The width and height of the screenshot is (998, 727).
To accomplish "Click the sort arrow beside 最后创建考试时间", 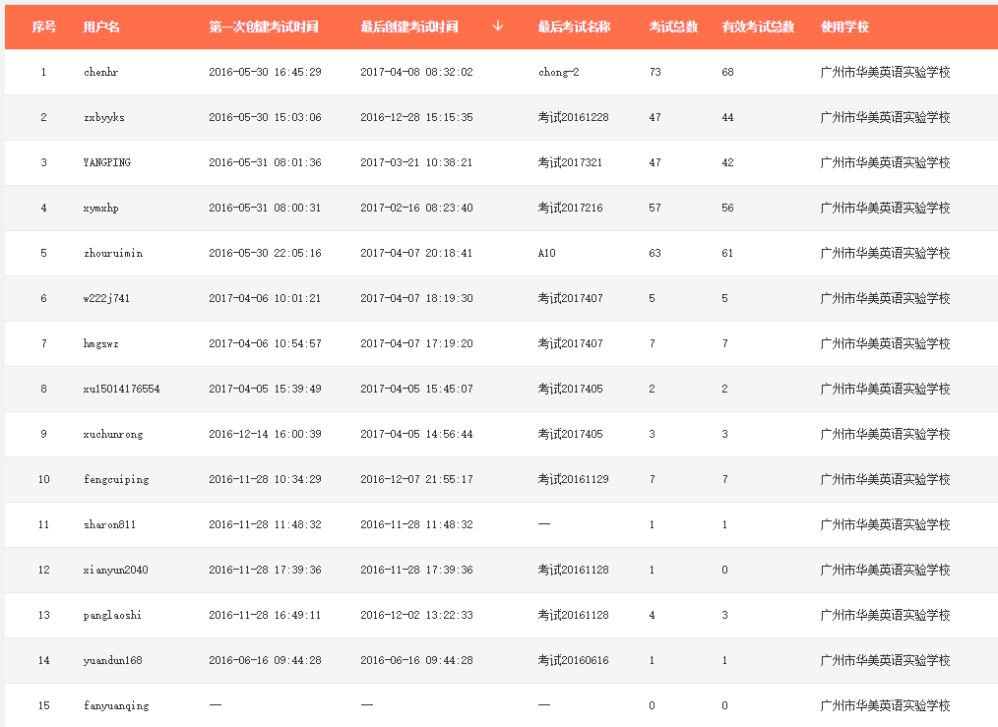I will coord(498,27).
